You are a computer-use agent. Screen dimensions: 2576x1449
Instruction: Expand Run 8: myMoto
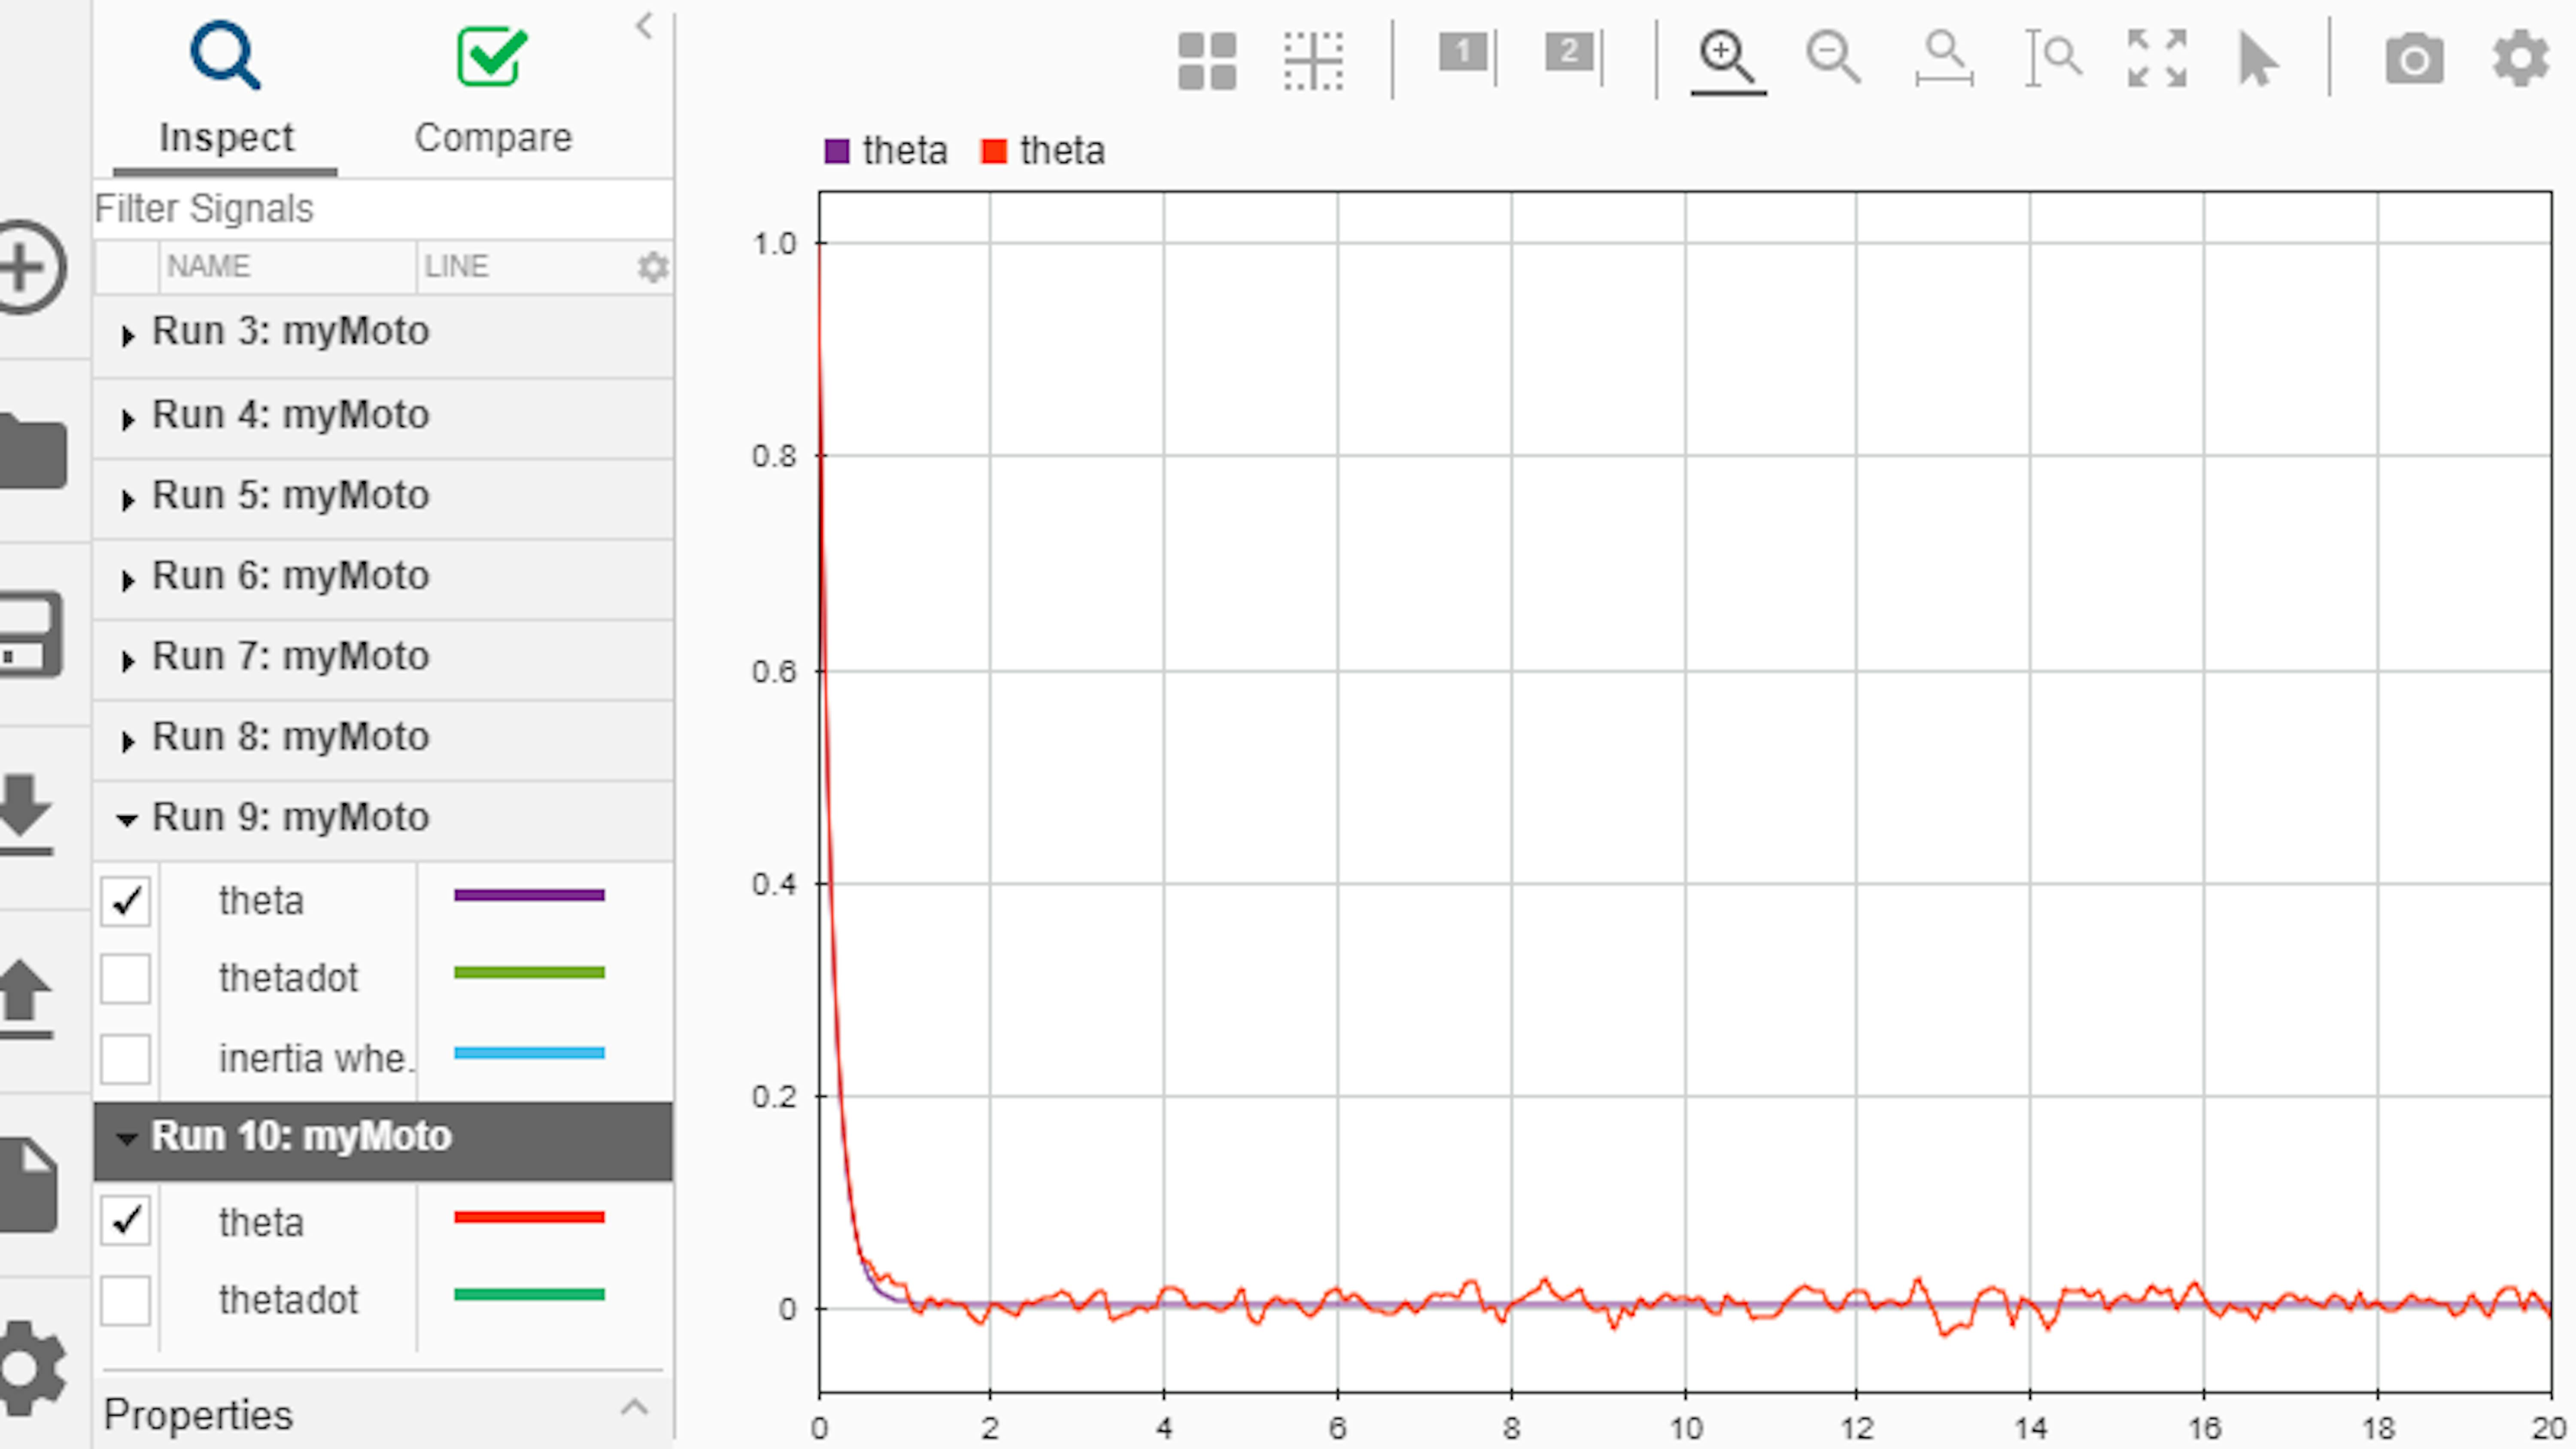click(127, 741)
